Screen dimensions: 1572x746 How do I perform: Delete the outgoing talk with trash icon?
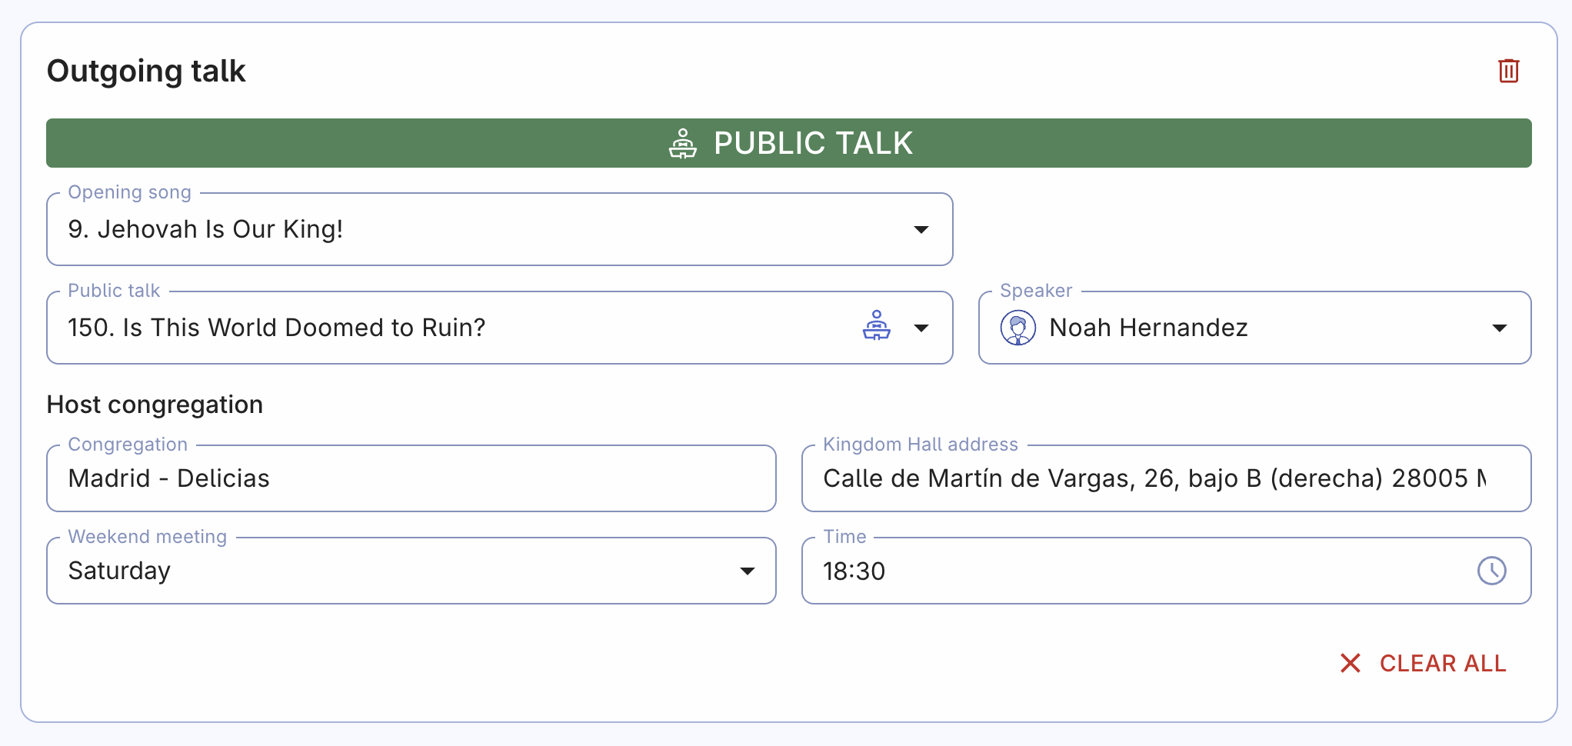[x=1508, y=71]
